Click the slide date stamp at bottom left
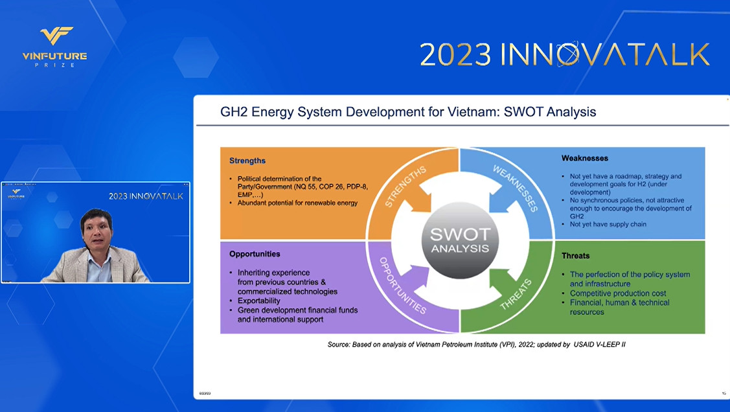Image resolution: width=730 pixels, height=412 pixels. [205, 393]
